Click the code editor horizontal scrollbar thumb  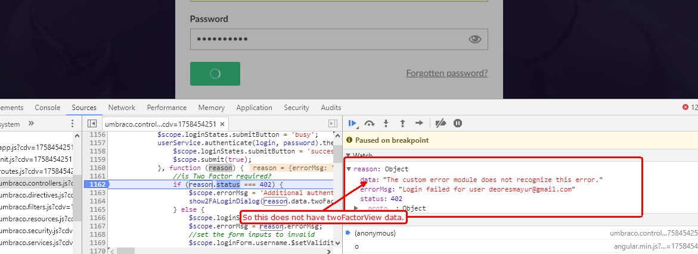[x=126, y=251]
